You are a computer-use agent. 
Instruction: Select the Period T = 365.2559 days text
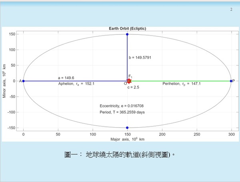pos(122,112)
